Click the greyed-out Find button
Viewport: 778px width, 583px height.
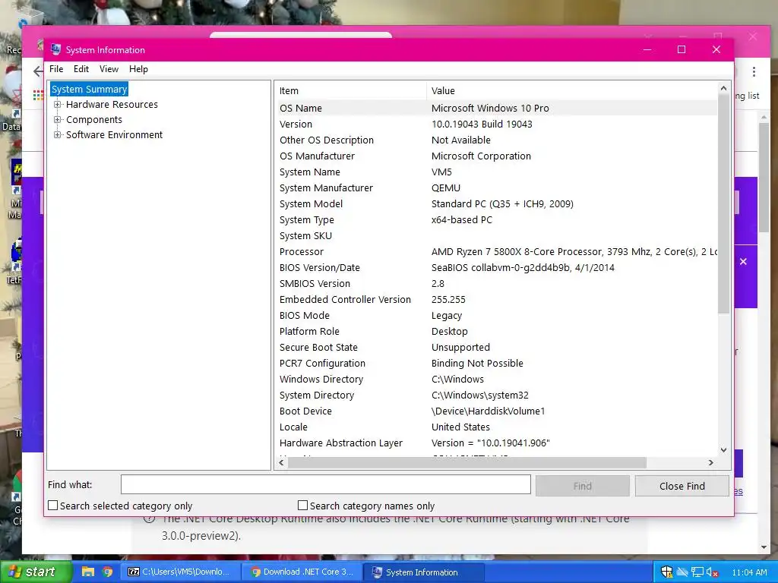click(583, 486)
